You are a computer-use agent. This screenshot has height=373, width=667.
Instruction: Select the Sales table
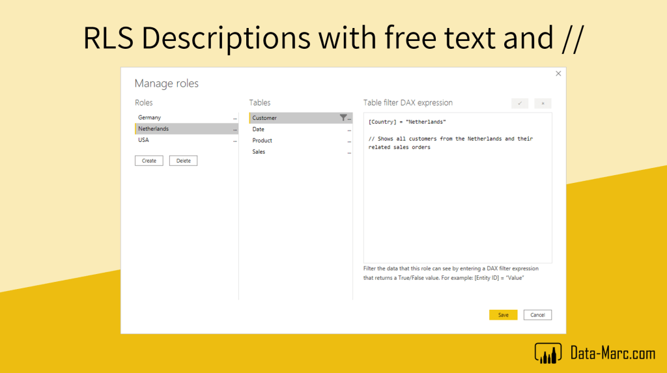click(x=259, y=152)
